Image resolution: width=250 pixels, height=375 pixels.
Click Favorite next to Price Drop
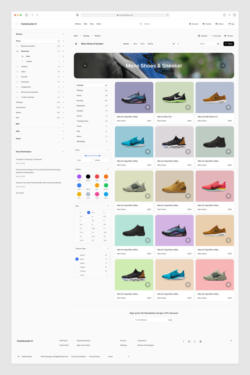tap(228, 36)
